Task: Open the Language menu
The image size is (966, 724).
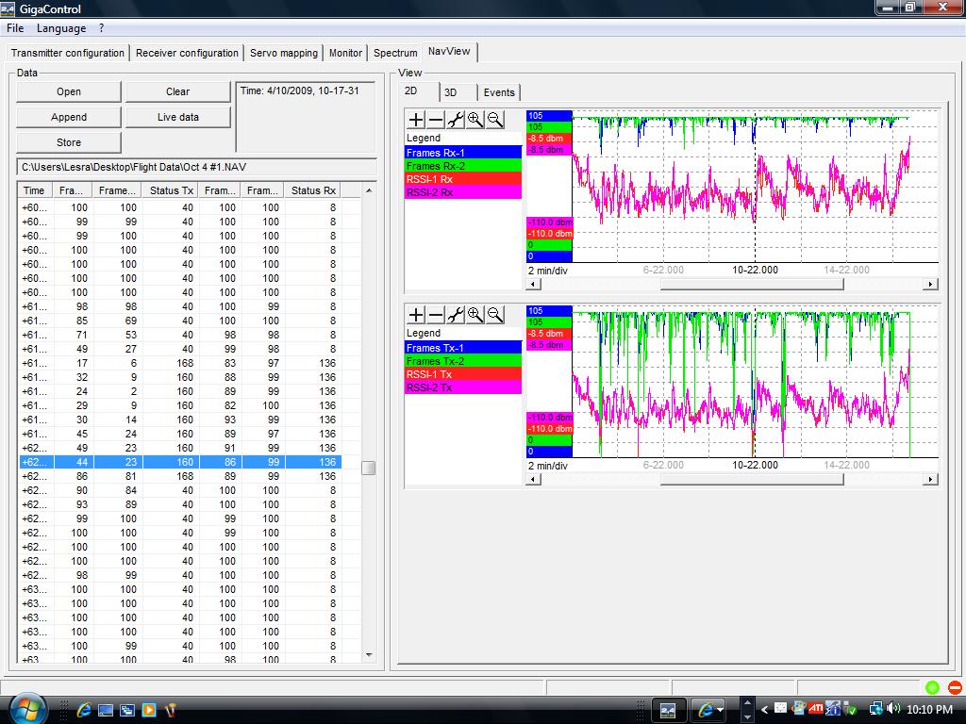Action: coord(61,28)
